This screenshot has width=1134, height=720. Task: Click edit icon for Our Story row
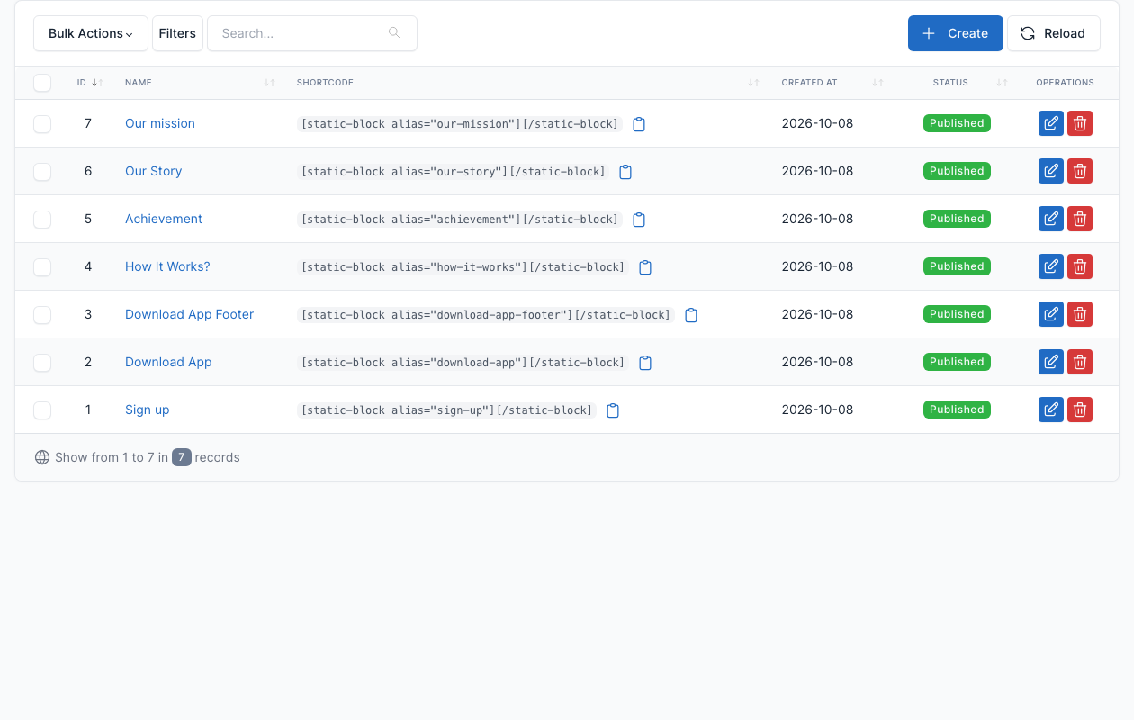(x=1051, y=171)
